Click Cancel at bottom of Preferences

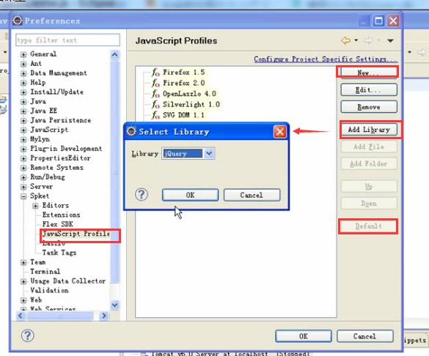(x=365, y=336)
